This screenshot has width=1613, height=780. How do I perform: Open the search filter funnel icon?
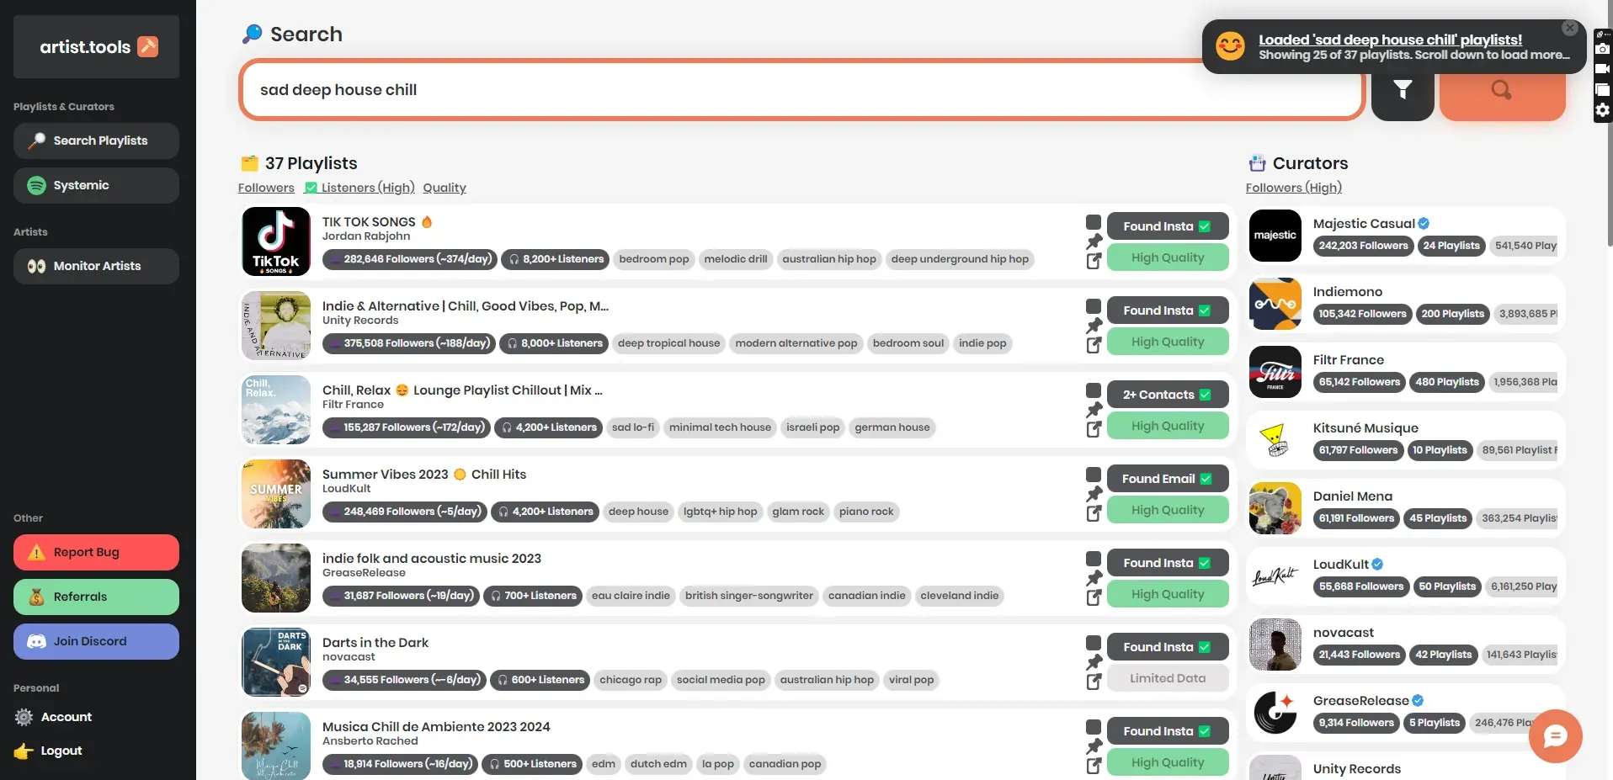1402,90
